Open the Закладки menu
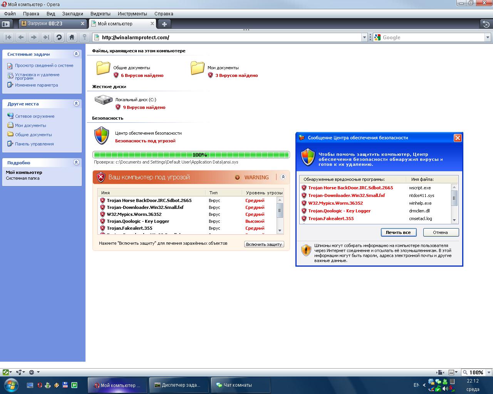The image size is (493, 394). coord(72,13)
